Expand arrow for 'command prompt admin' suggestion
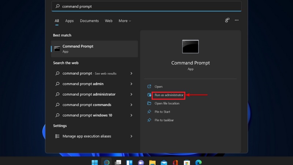Image resolution: width=293 pixels, height=165 pixels. point(131,84)
